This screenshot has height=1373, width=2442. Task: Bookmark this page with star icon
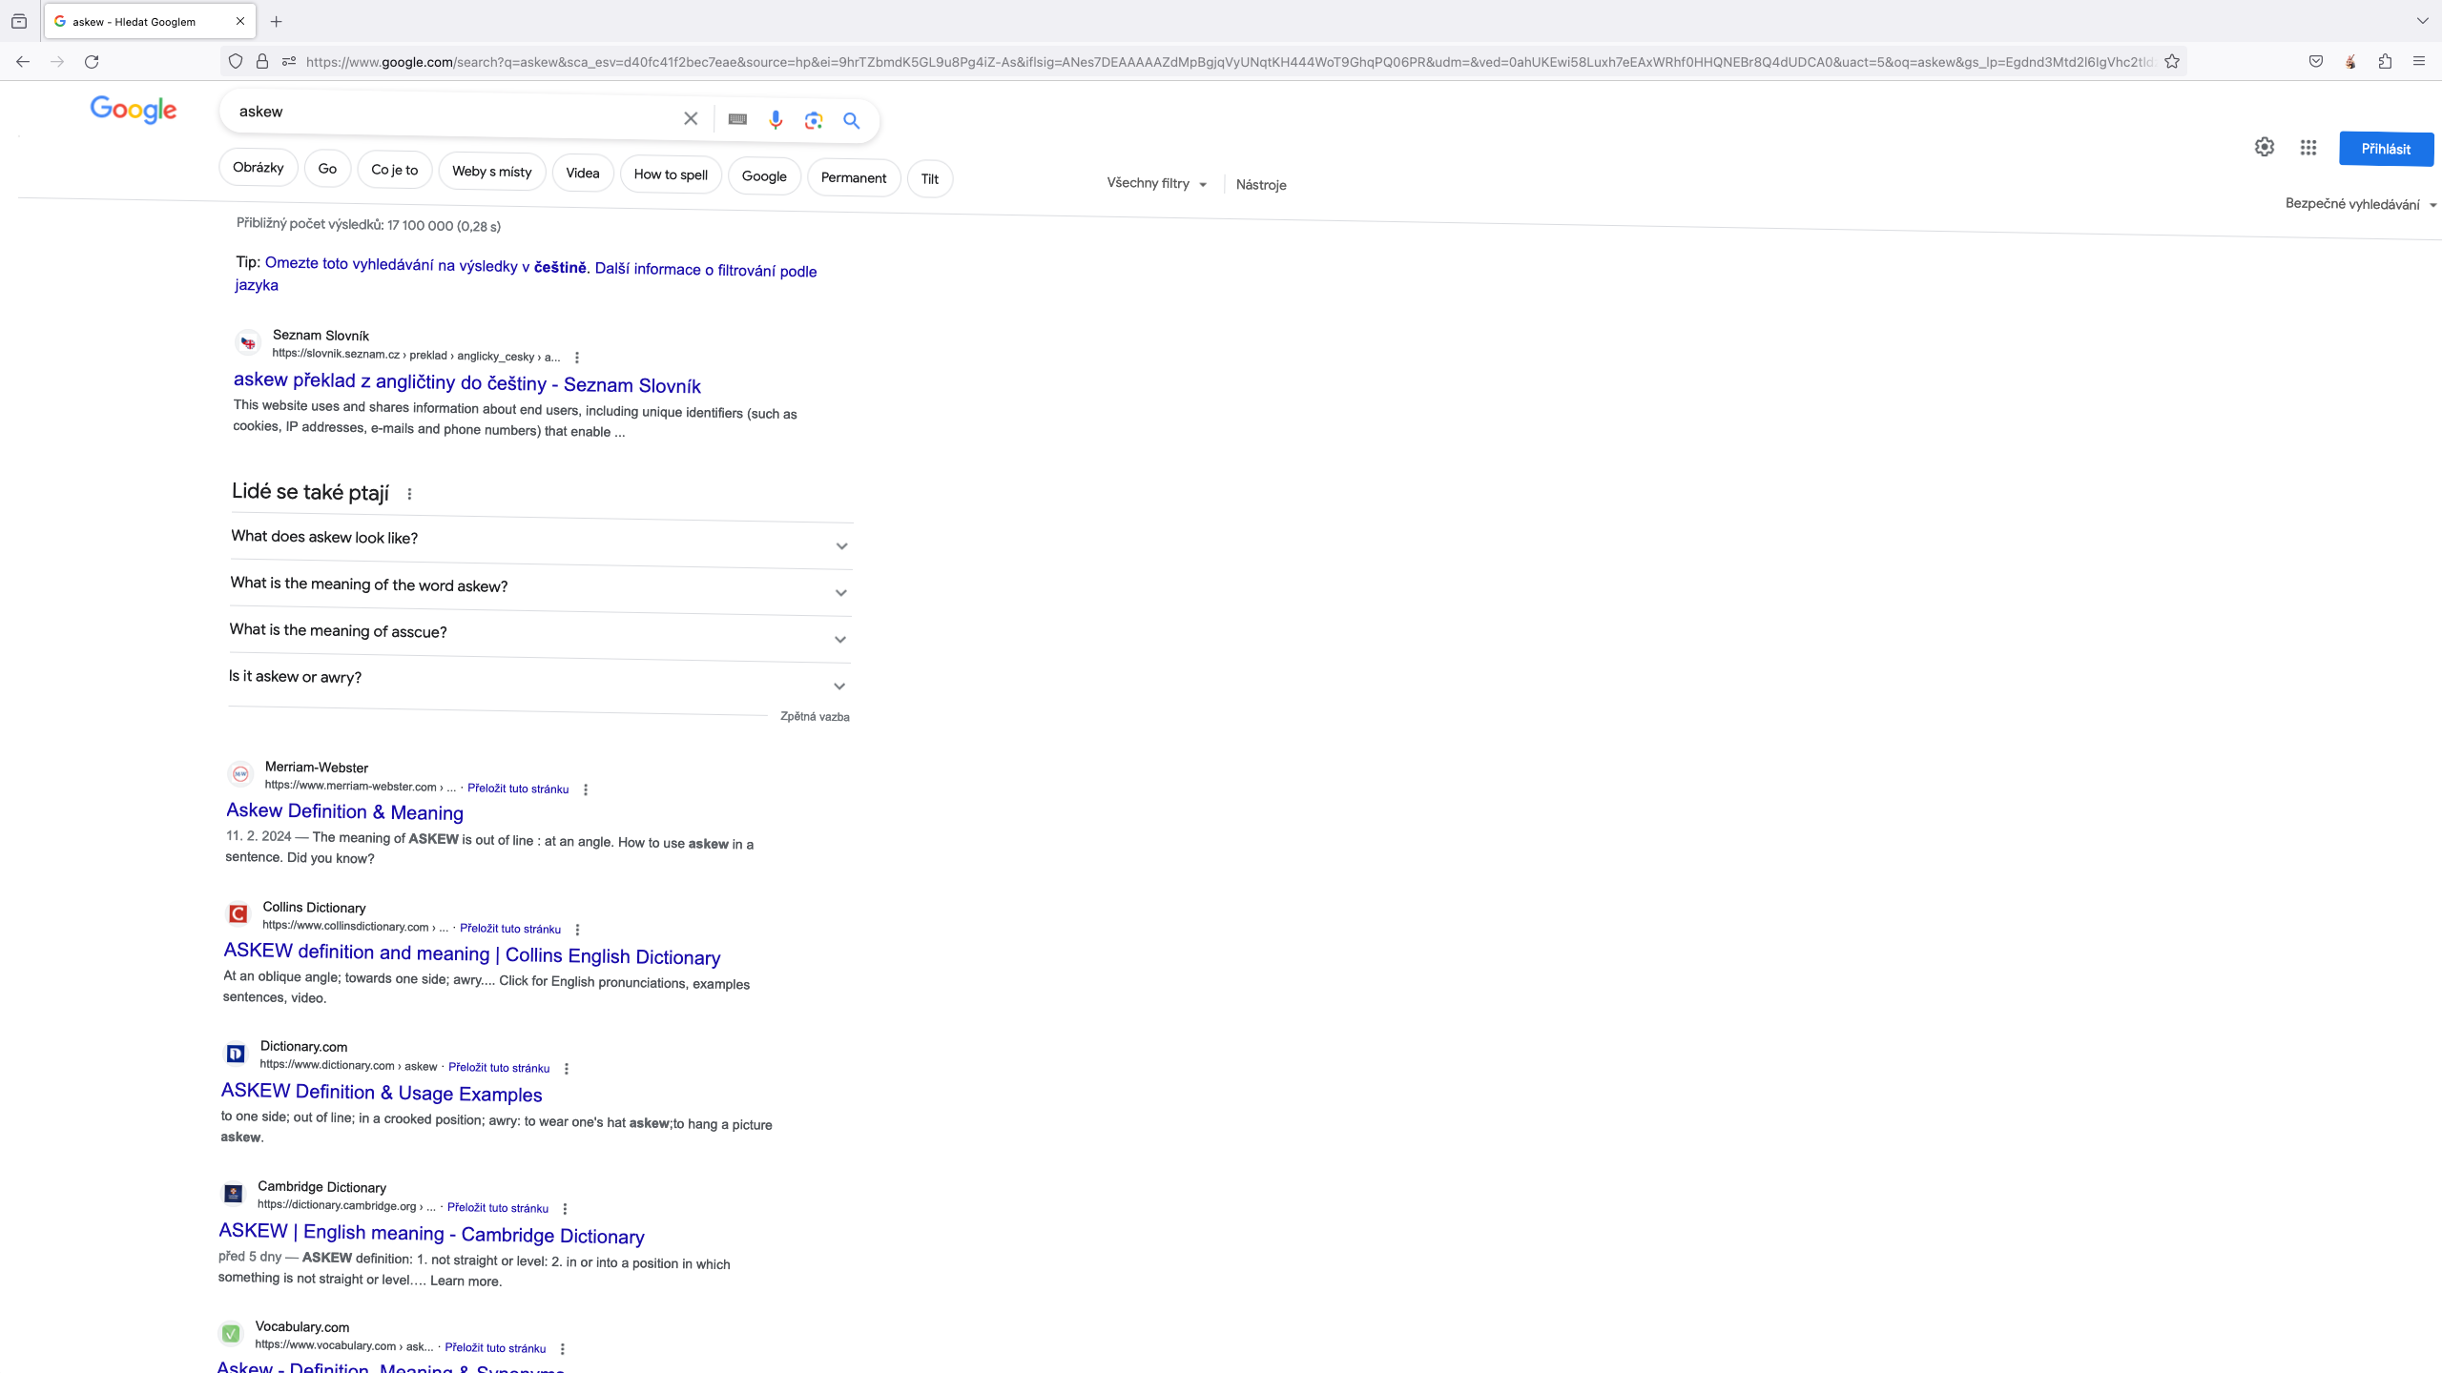2172,62
